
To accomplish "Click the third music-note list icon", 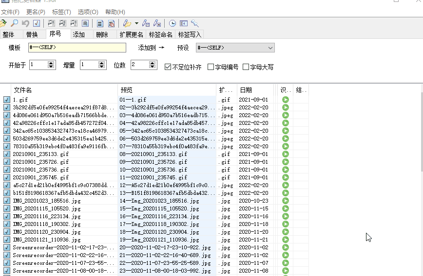I will coord(74,23).
